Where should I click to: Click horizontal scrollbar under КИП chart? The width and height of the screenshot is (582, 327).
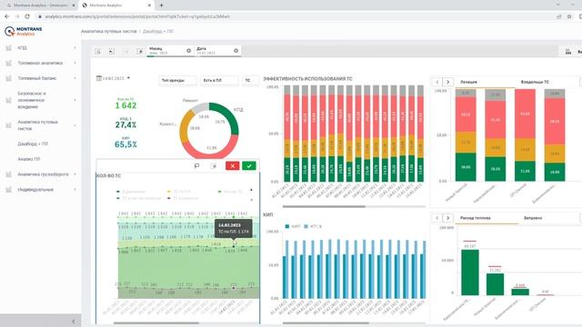click(326, 323)
